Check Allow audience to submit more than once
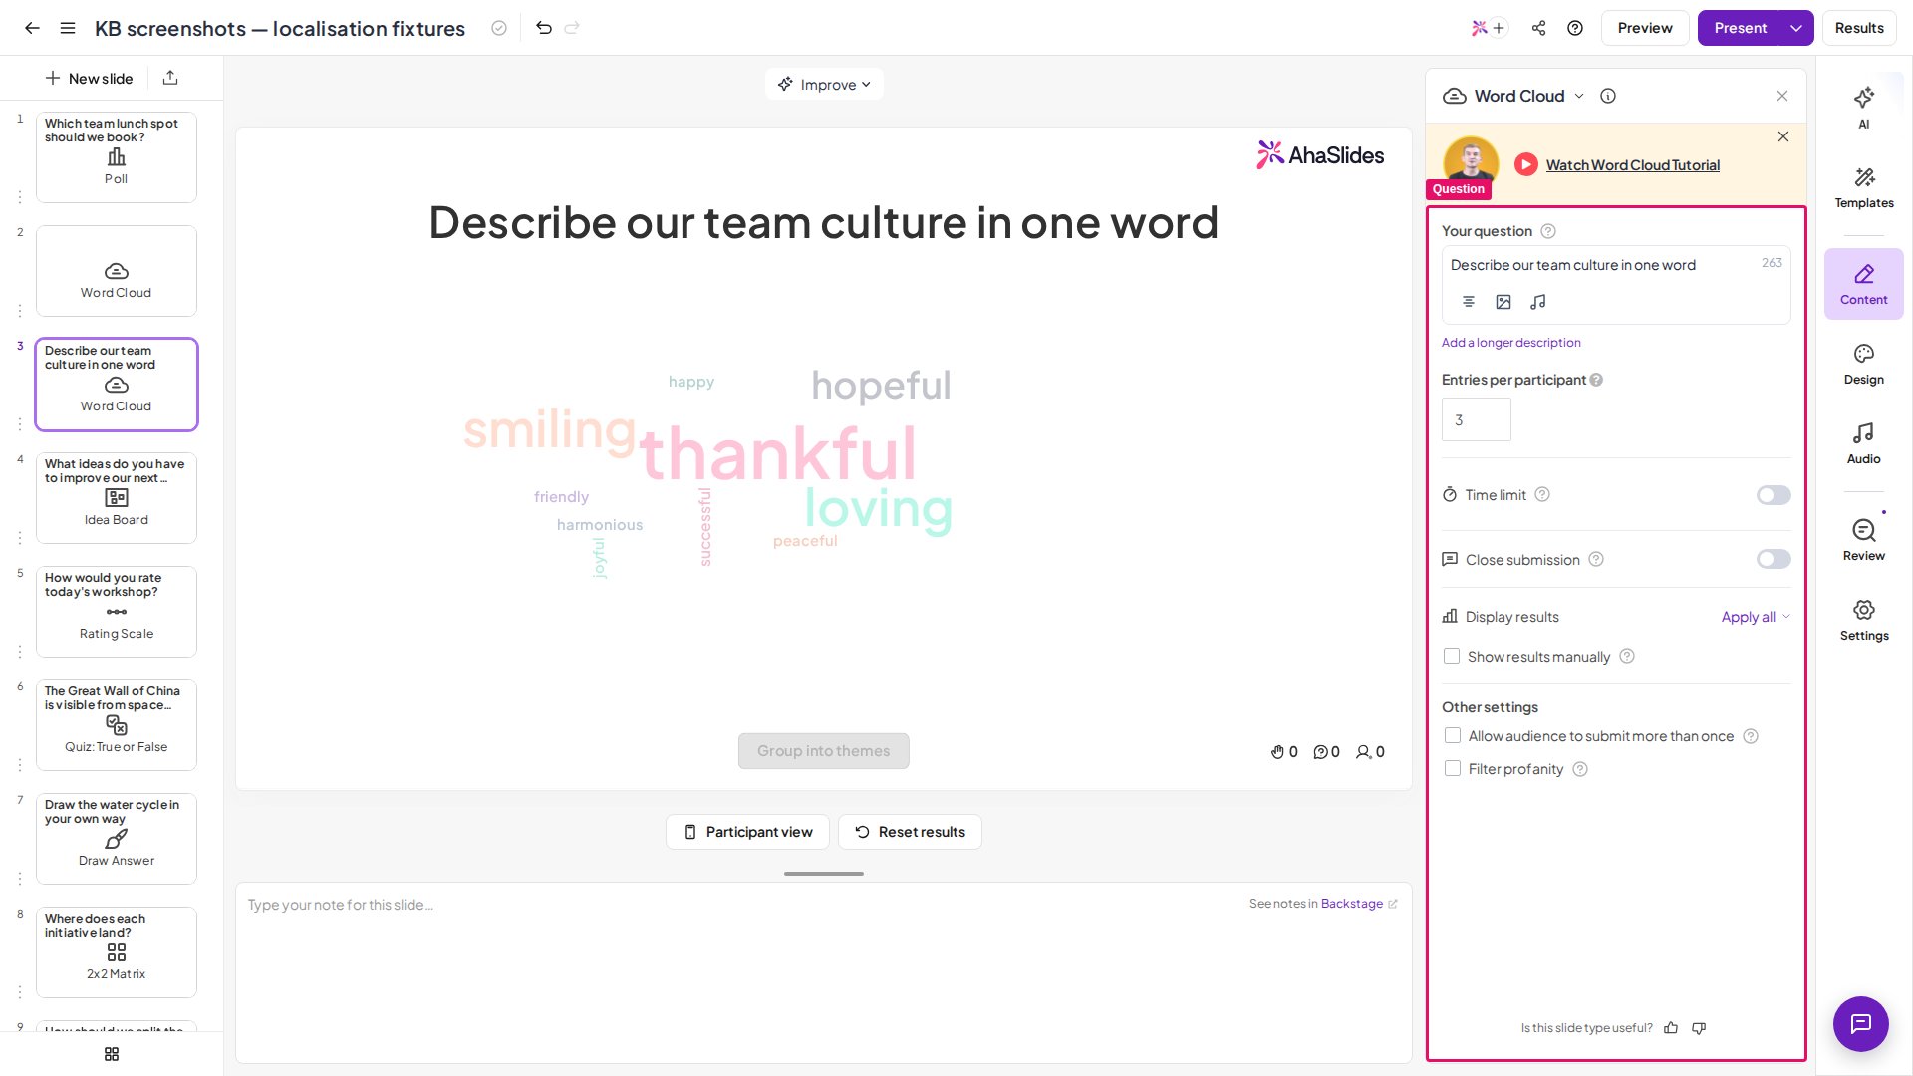This screenshot has height=1076, width=1913. [x=1453, y=736]
